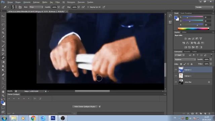Image resolution: width=215 pixels, height=121 pixels.
Task: Open the brush preset picker
Action: (x=14, y=7)
